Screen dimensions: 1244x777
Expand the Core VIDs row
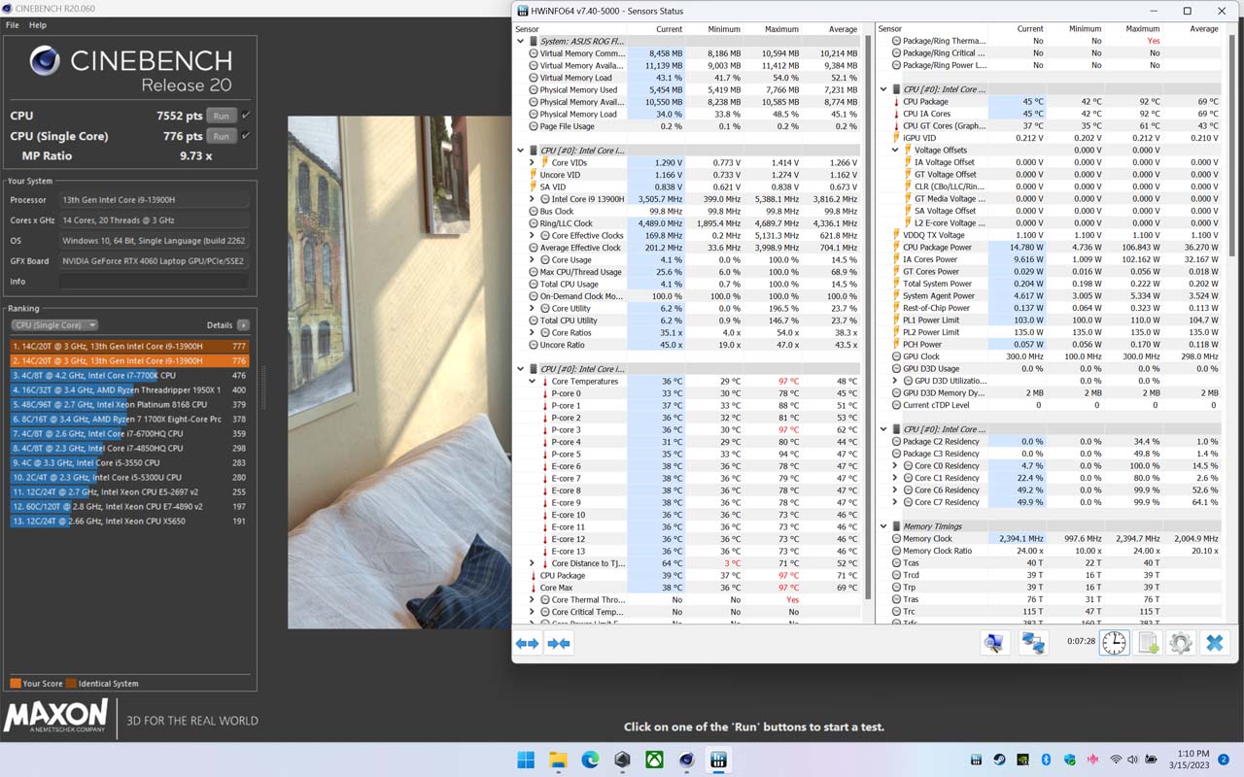[533, 163]
